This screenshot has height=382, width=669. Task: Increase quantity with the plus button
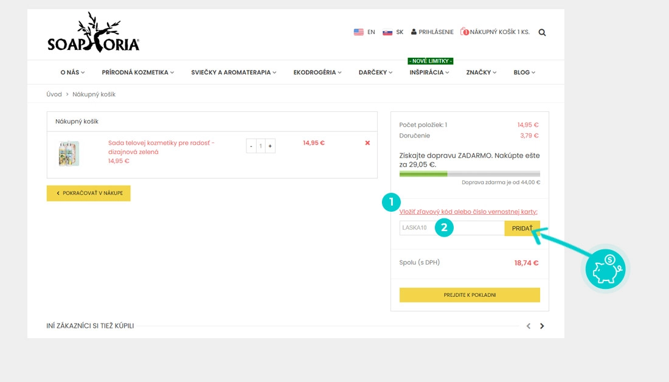[x=270, y=146]
